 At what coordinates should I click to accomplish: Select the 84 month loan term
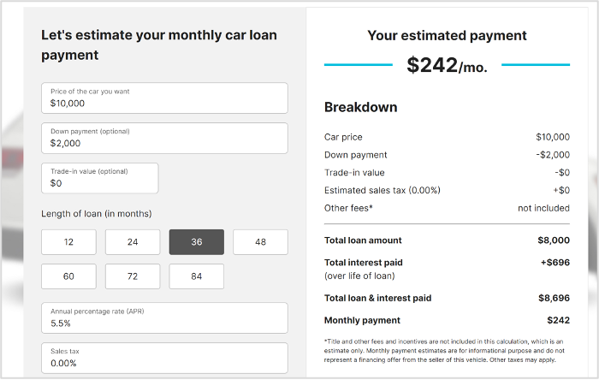pyautogui.click(x=197, y=276)
